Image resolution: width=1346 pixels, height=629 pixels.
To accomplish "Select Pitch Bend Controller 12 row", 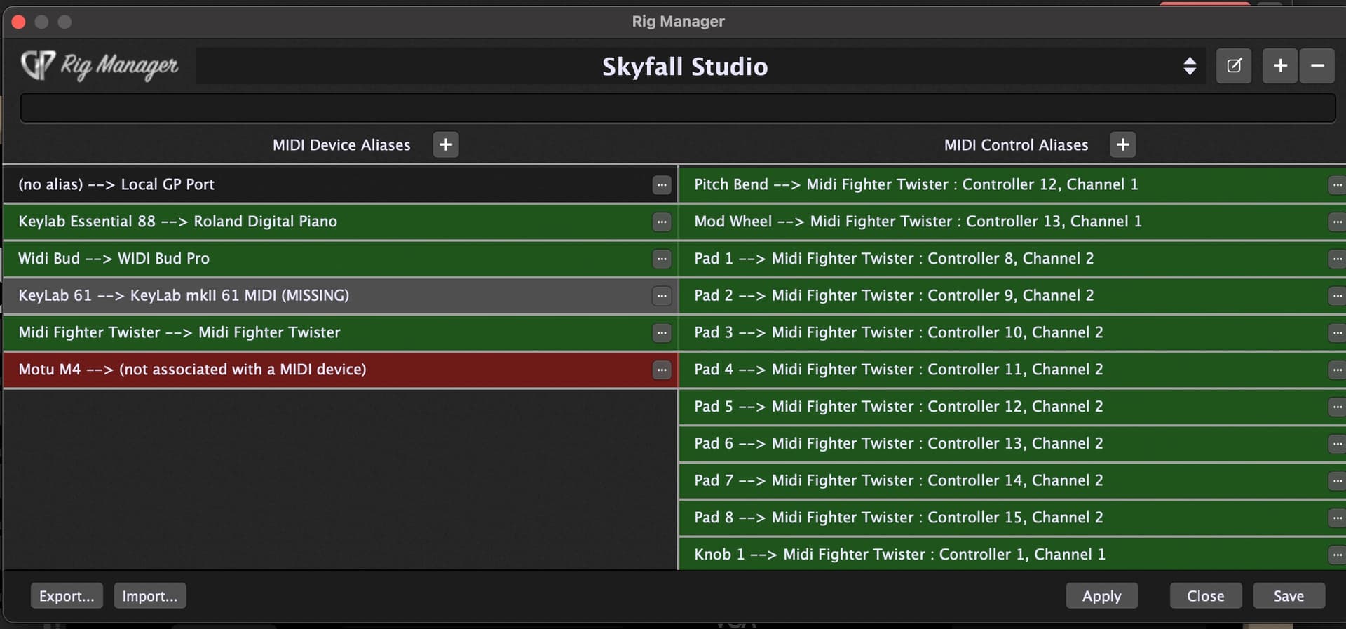I will tap(1012, 184).
